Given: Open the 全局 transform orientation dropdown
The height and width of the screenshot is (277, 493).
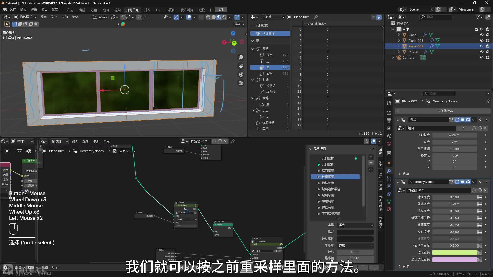Looking at the screenshot, I should coord(100,17).
